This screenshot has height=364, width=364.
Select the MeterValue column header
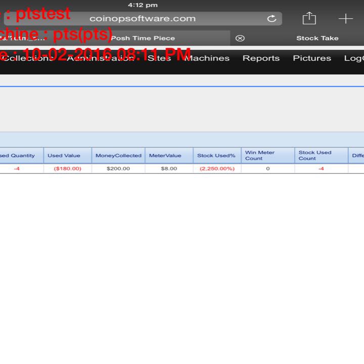165,156
